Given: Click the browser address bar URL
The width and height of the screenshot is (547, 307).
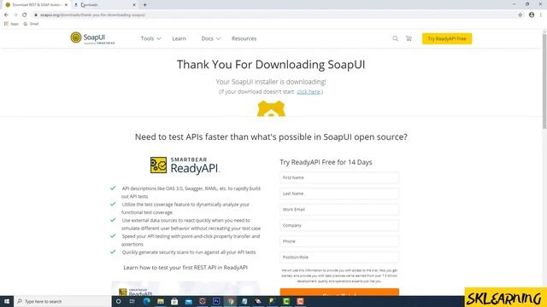Looking at the screenshot, I should (93, 15).
